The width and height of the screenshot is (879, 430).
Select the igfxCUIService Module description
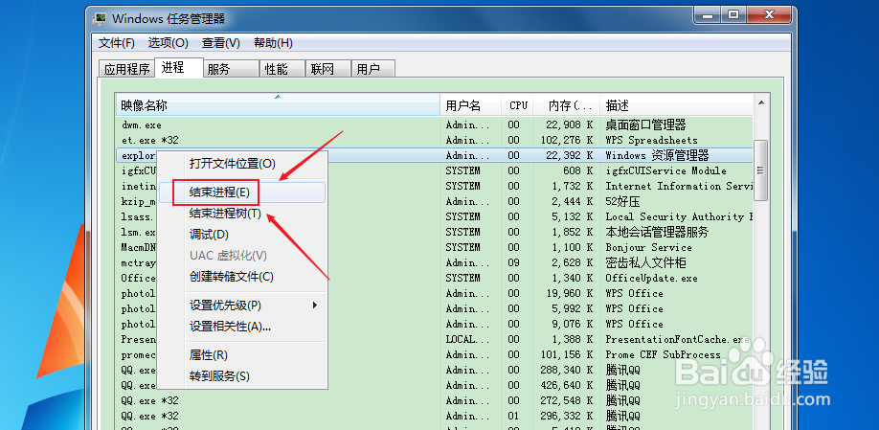665,170
